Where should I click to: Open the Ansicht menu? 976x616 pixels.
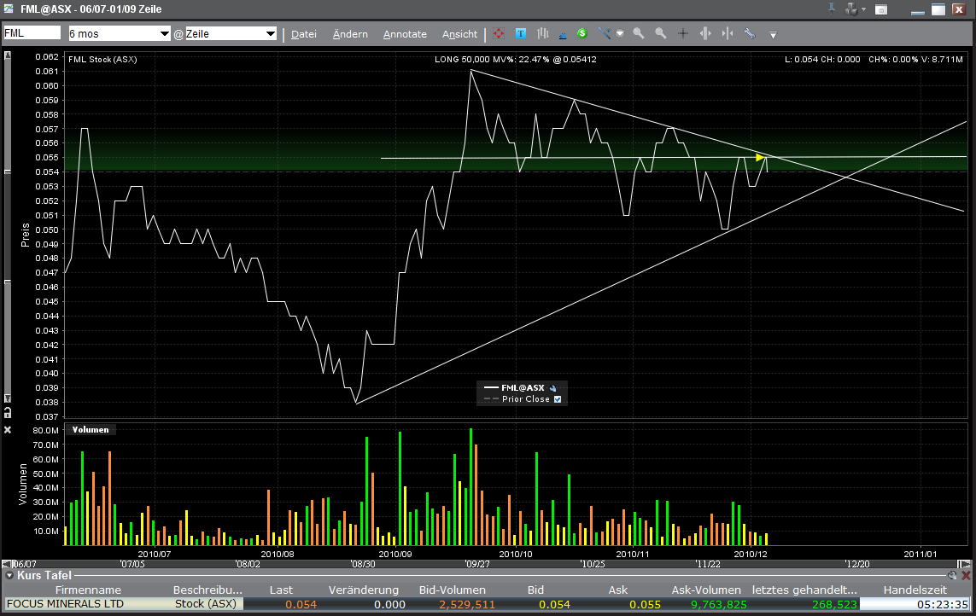coord(459,34)
